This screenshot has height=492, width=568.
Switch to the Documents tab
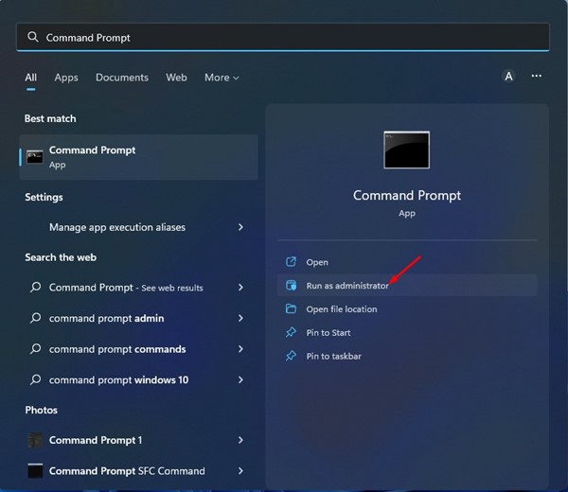pyautogui.click(x=122, y=78)
